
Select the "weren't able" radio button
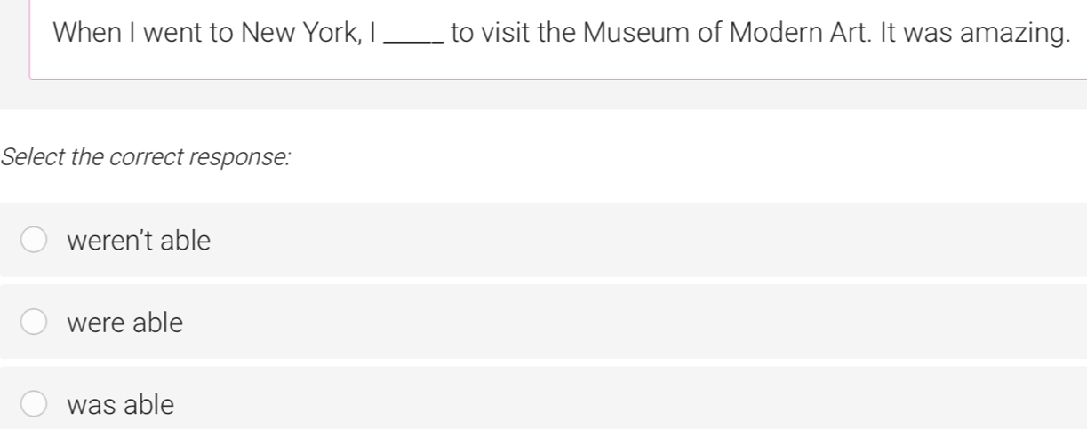35,241
